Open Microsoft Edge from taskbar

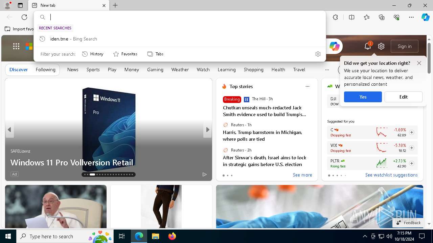(139, 236)
